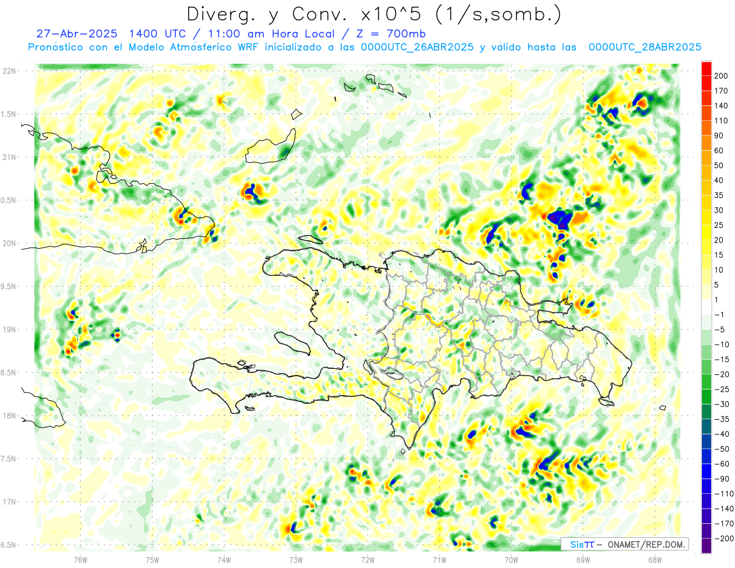Image resolution: width=735 pixels, height=568 pixels.
Task: Click the 'ONAMET/REP.DOM.' credit label
Action: [x=646, y=544]
